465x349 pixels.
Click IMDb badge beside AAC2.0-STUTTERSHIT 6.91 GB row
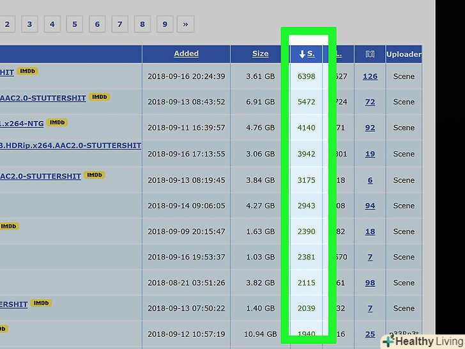coord(100,97)
